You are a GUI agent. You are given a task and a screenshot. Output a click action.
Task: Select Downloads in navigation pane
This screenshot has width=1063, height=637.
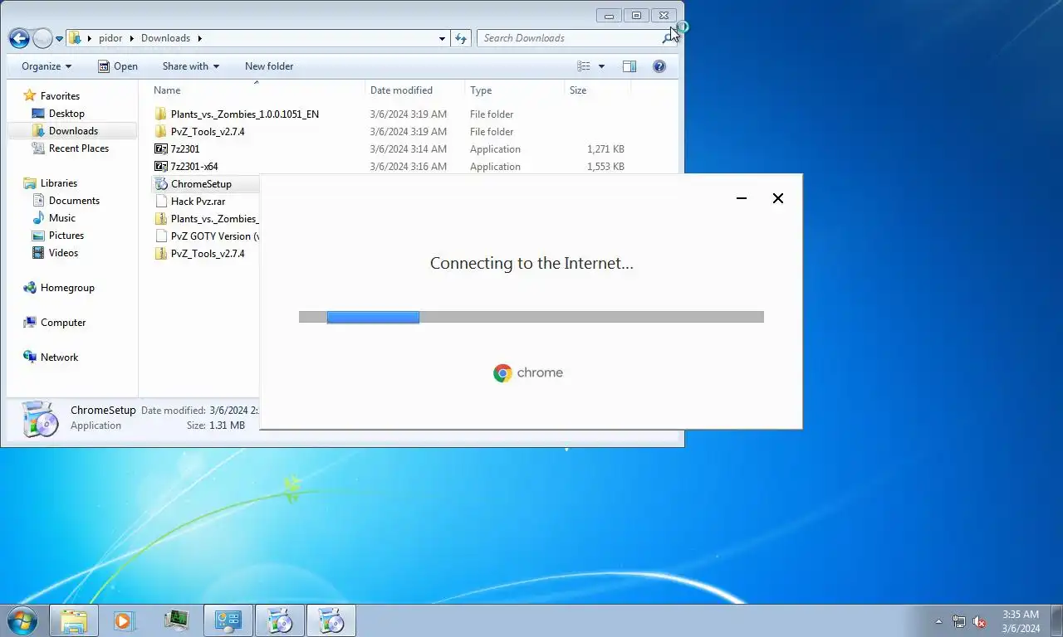point(72,131)
